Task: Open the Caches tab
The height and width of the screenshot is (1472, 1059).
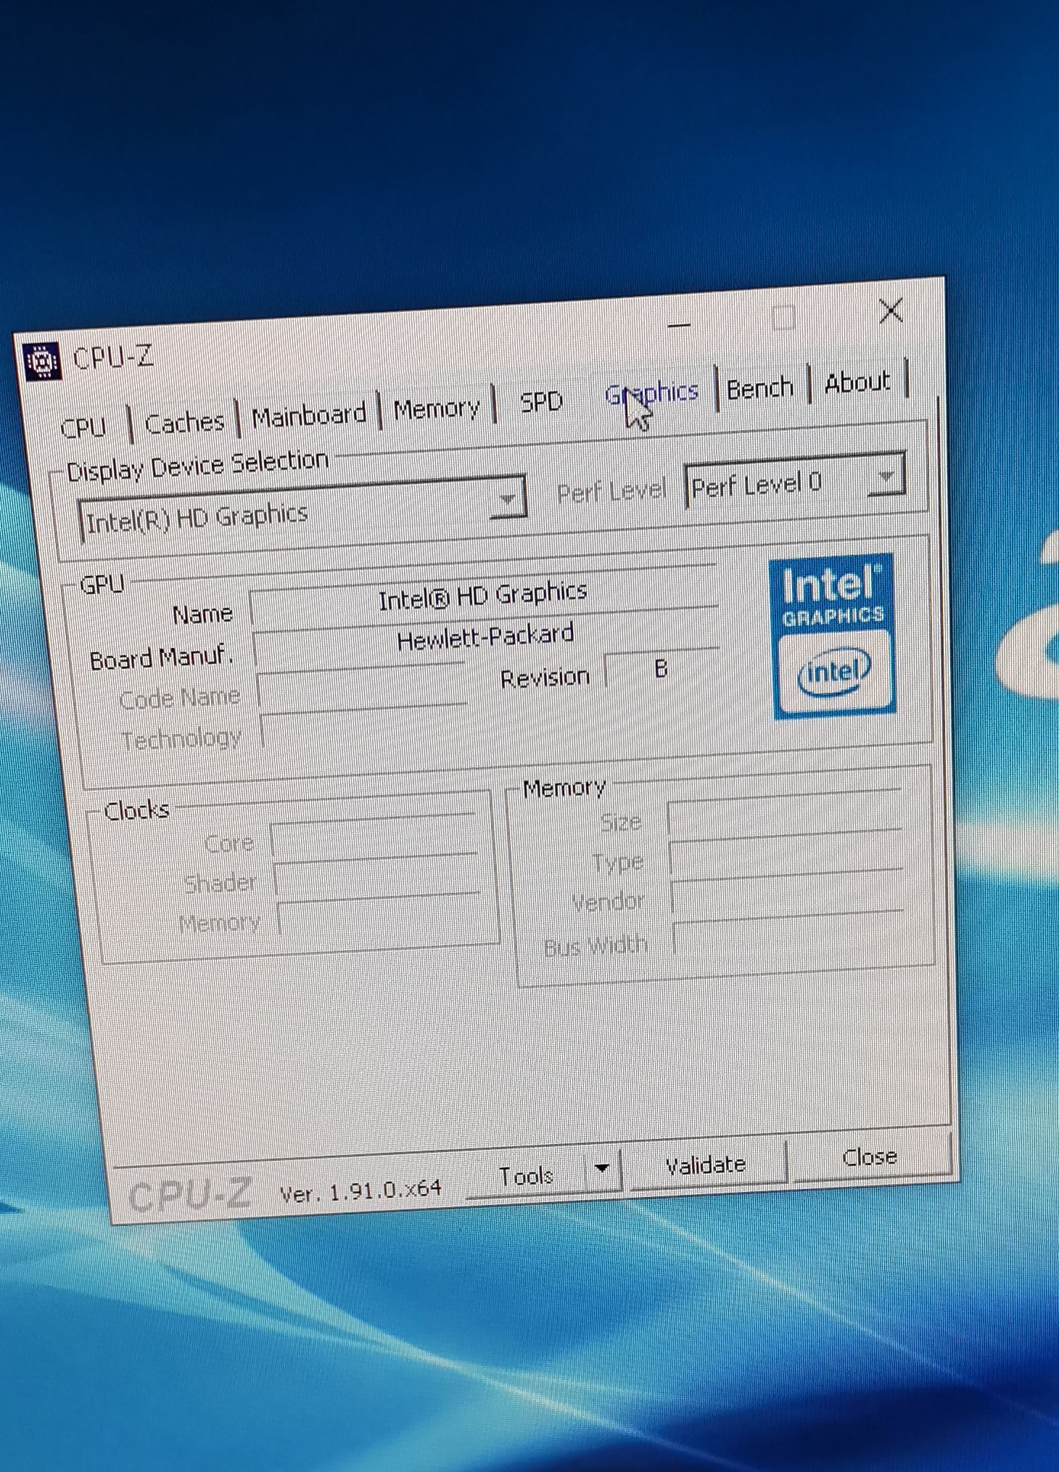Action: [x=185, y=422]
